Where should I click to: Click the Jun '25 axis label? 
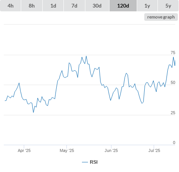click(111, 150)
